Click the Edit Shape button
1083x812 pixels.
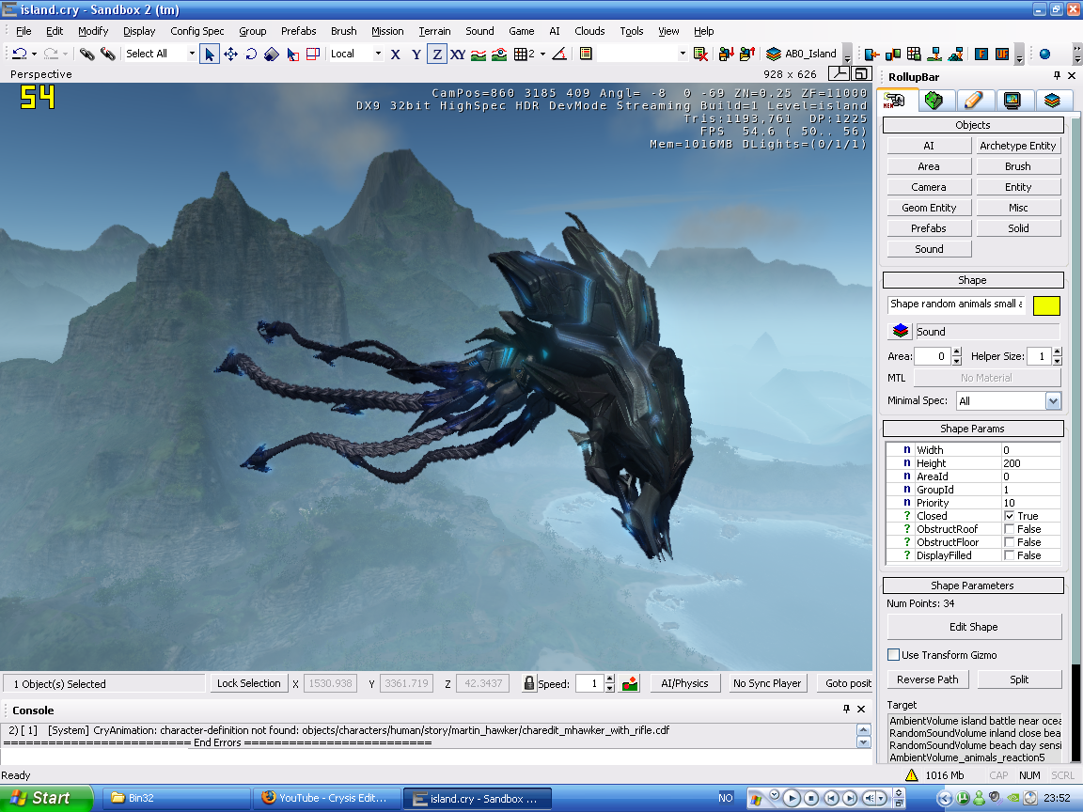click(x=973, y=627)
